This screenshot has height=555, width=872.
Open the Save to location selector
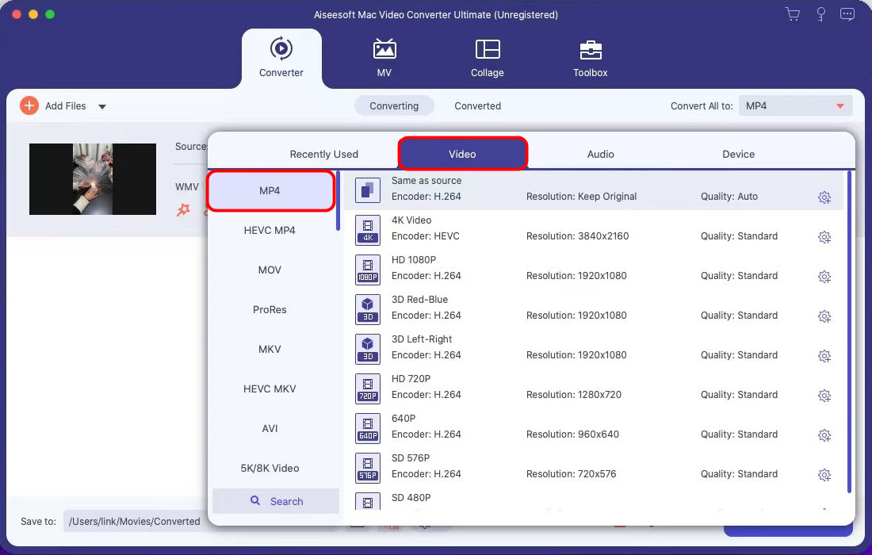coord(135,521)
